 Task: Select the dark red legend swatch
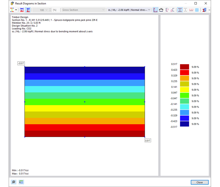[184, 67]
